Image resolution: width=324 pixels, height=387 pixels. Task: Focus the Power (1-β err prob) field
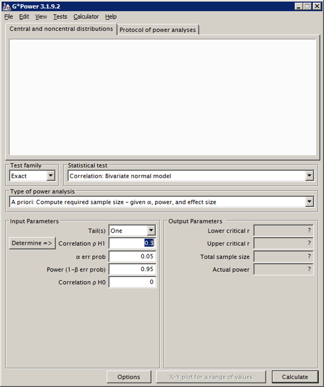132,269
